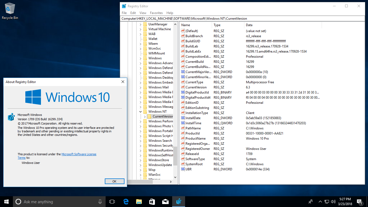
Task: Select the WindowsUpdate key in tree
Action: [x=160, y=165]
